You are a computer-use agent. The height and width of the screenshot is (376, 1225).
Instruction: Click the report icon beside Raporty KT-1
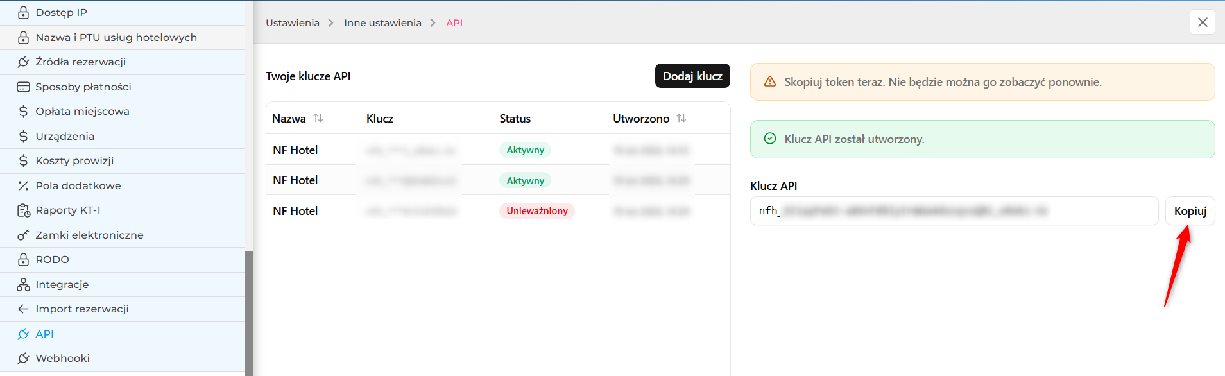(x=23, y=210)
